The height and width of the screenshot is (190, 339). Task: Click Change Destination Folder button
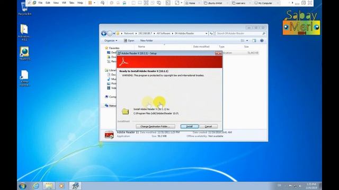(155, 127)
